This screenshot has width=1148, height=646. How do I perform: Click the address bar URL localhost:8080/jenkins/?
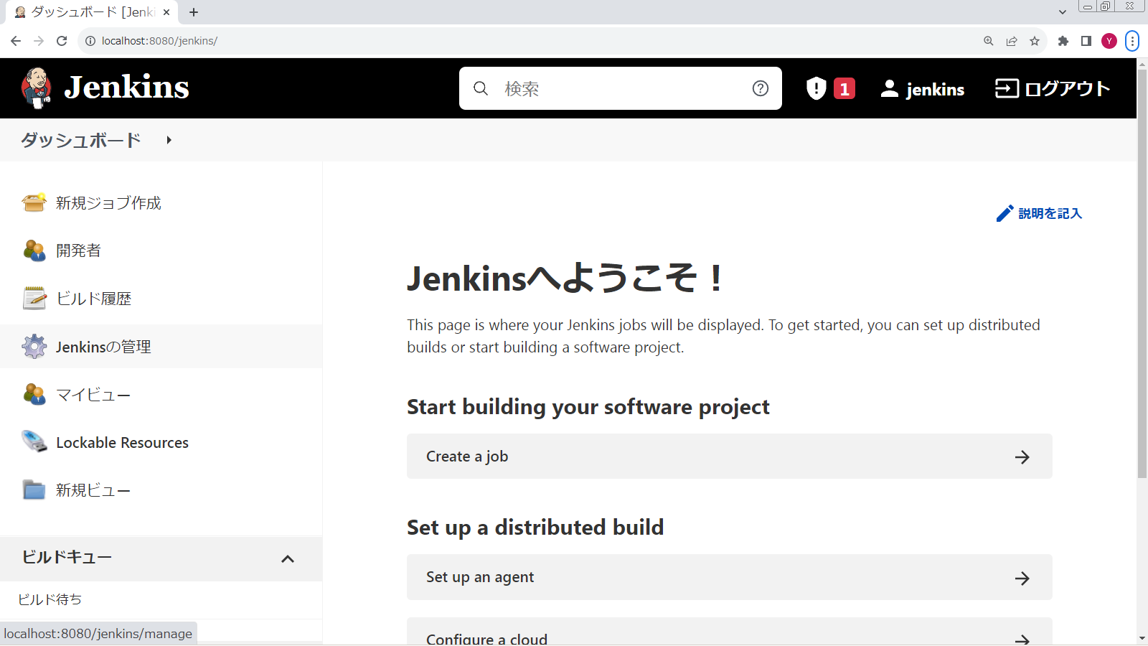(x=159, y=41)
